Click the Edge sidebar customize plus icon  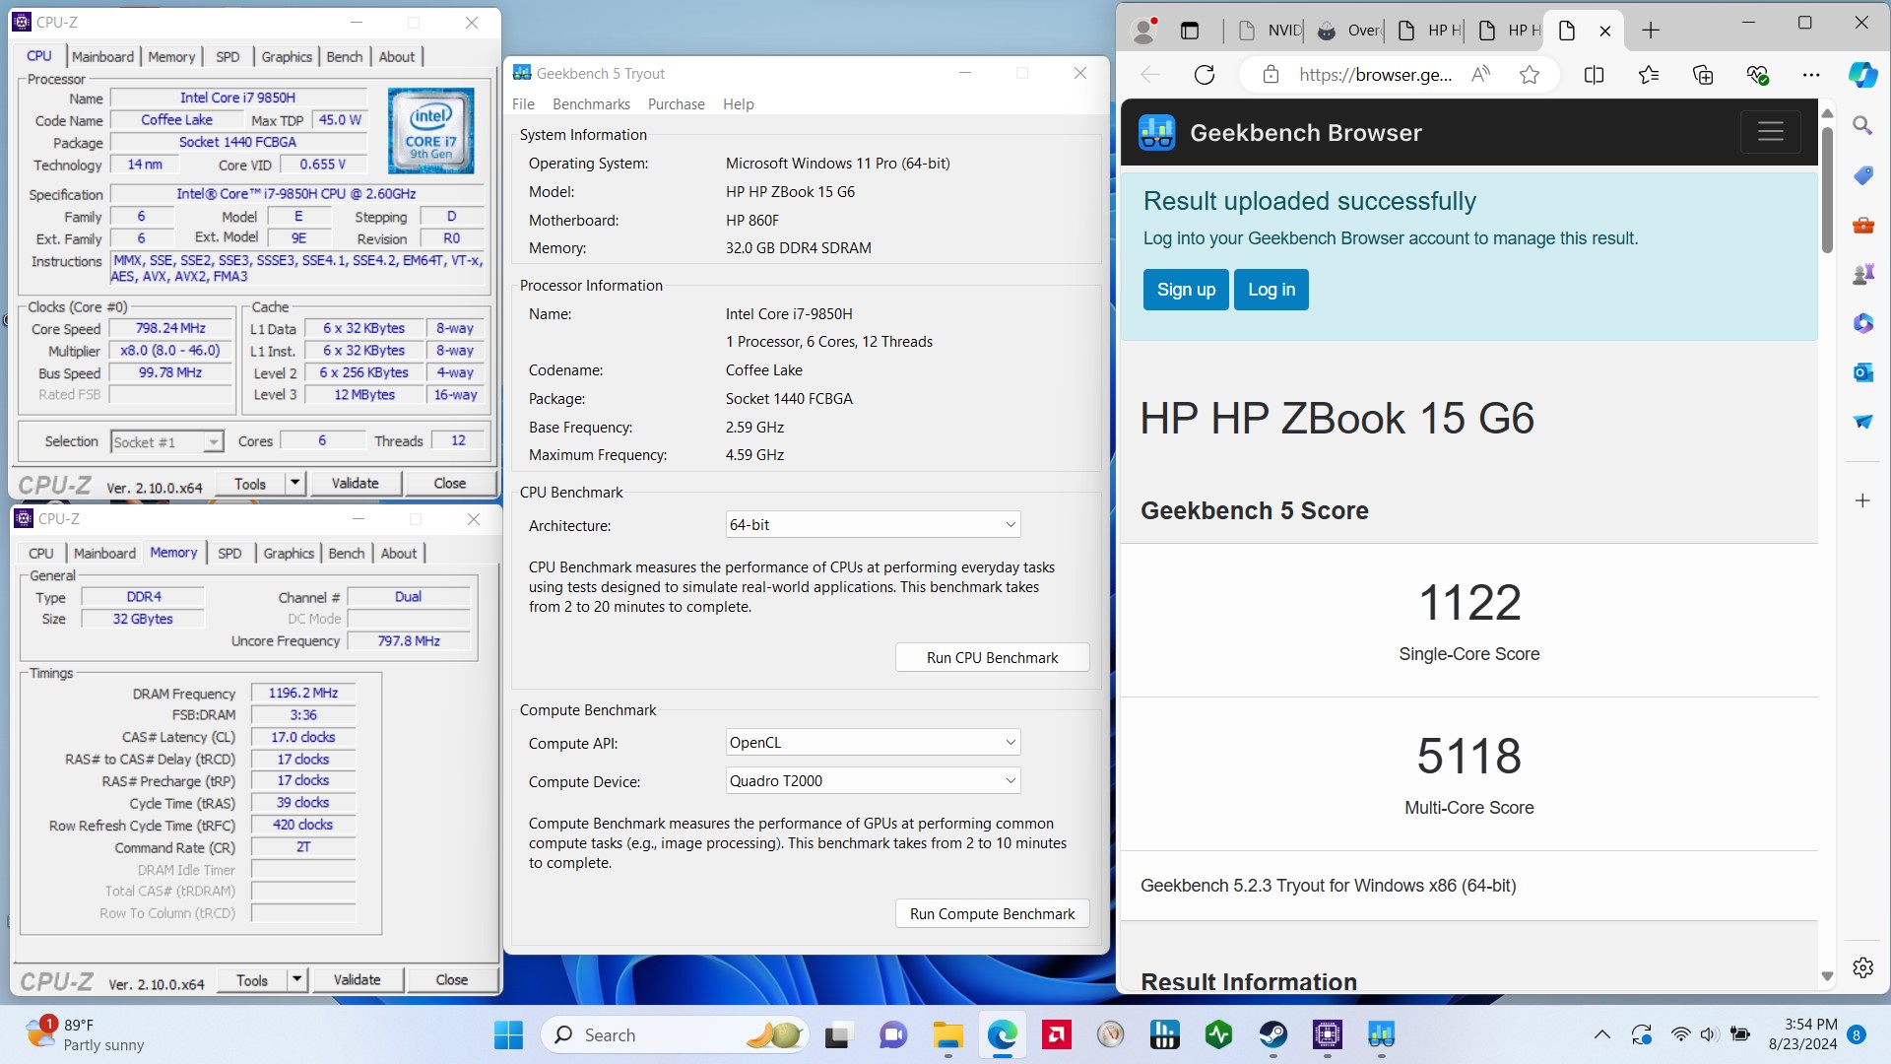pos(1862,500)
